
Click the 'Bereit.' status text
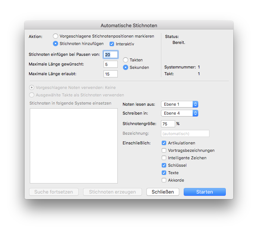[179, 42]
